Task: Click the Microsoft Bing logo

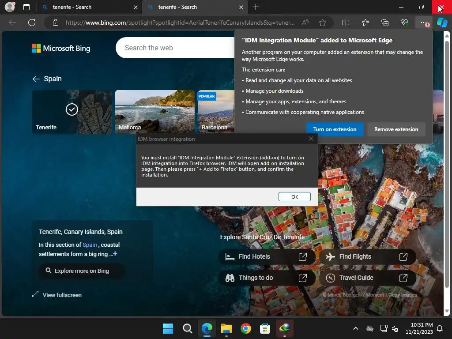Action: (x=61, y=48)
